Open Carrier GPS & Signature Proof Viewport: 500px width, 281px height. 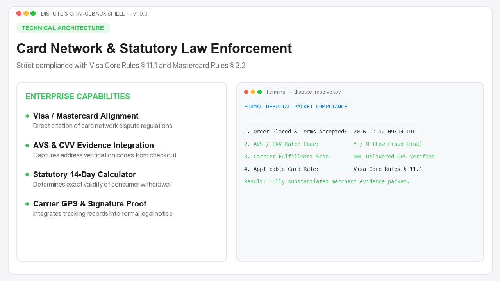(x=90, y=204)
